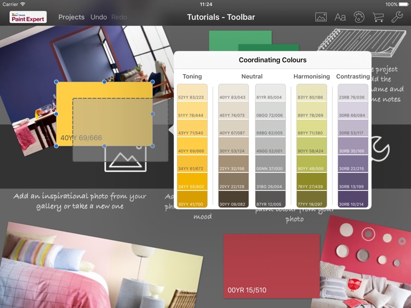Pick Contrasting swatch 30RB 53/117
This screenshot has width=411, height=308.
click(353, 128)
